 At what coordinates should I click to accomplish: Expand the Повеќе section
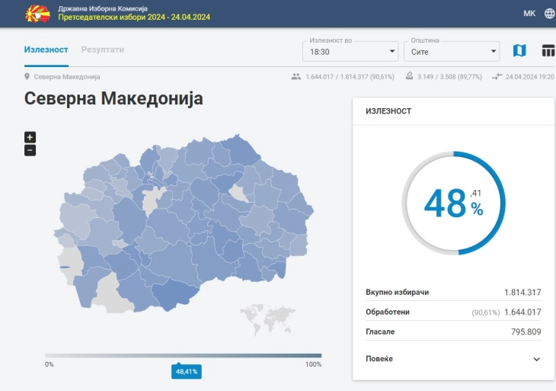point(536,359)
